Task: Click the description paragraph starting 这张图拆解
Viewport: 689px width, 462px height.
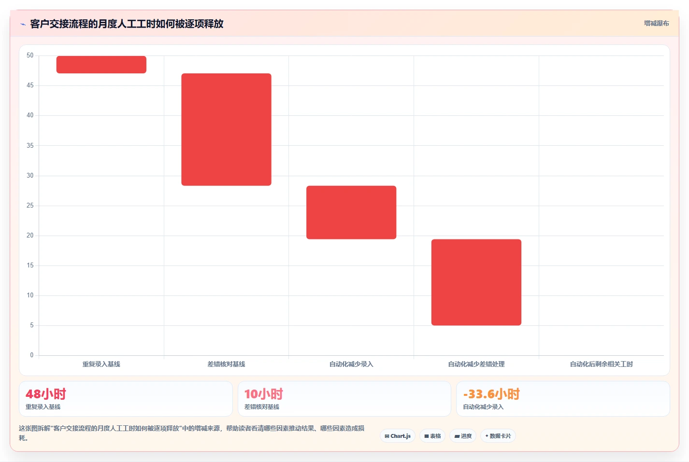Action: point(192,433)
